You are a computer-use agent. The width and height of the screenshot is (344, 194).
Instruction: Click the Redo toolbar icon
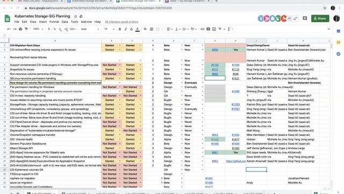pos(15,29)
